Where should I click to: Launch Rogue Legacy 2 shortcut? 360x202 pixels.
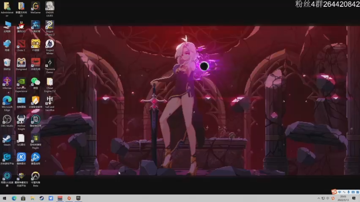point(49,28)
